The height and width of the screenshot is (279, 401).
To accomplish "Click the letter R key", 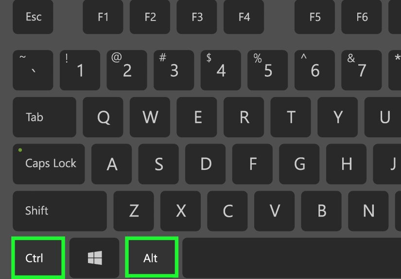I will coord(244,117).
